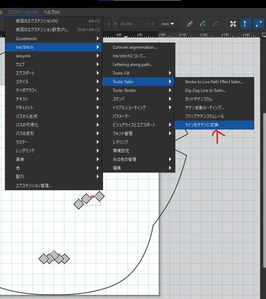Click the Edit clipping paths icon
The width and height of the screenshot is (266, 299).
190,24
